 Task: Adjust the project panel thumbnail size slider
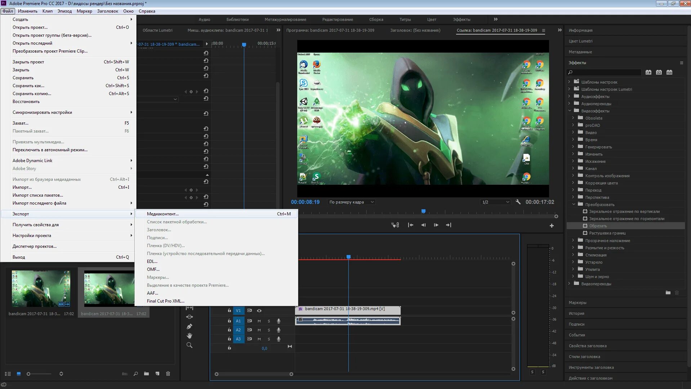point(29,374)
